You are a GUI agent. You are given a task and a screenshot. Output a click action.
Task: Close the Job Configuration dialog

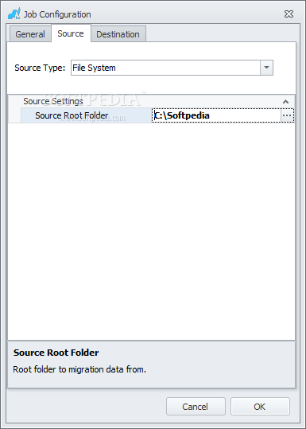coord(289,14)
